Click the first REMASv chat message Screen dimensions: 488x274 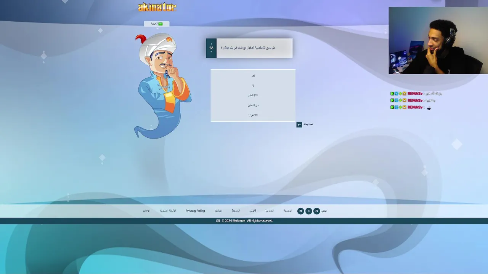coord(416,94)
